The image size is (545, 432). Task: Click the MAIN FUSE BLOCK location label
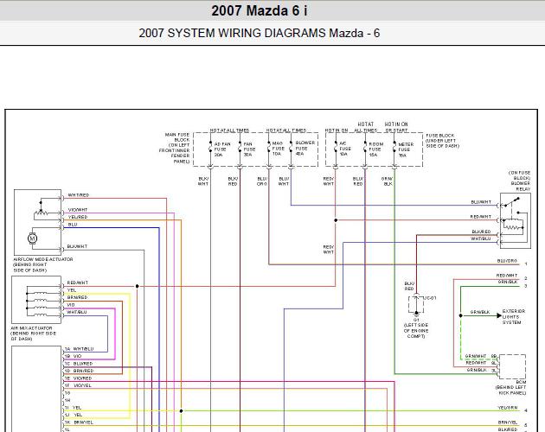(x=175, y=148)
